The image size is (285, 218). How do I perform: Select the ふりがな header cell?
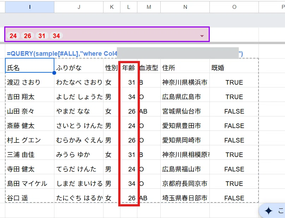pos(79,66)
